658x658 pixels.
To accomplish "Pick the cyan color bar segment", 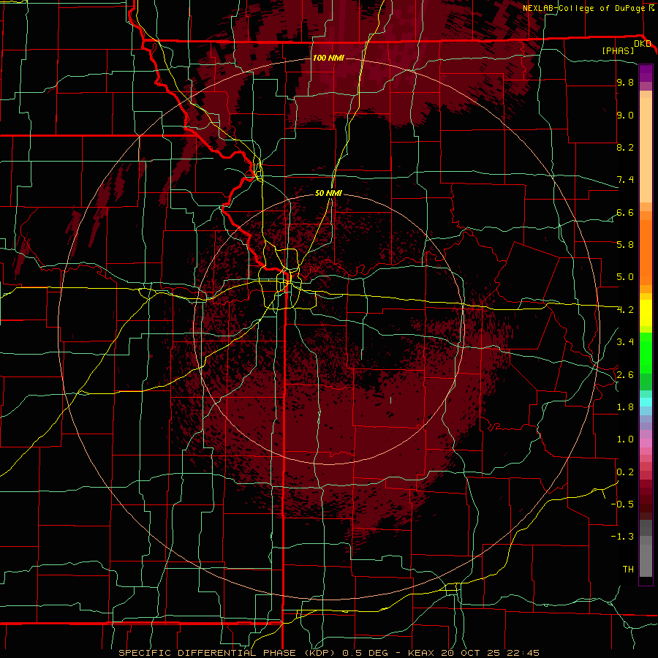I will [646, 402].
